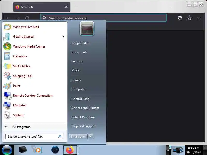207x155 pixels.
Task: Click the Firefox Pocket save icon
Action: tap(180, 18)
